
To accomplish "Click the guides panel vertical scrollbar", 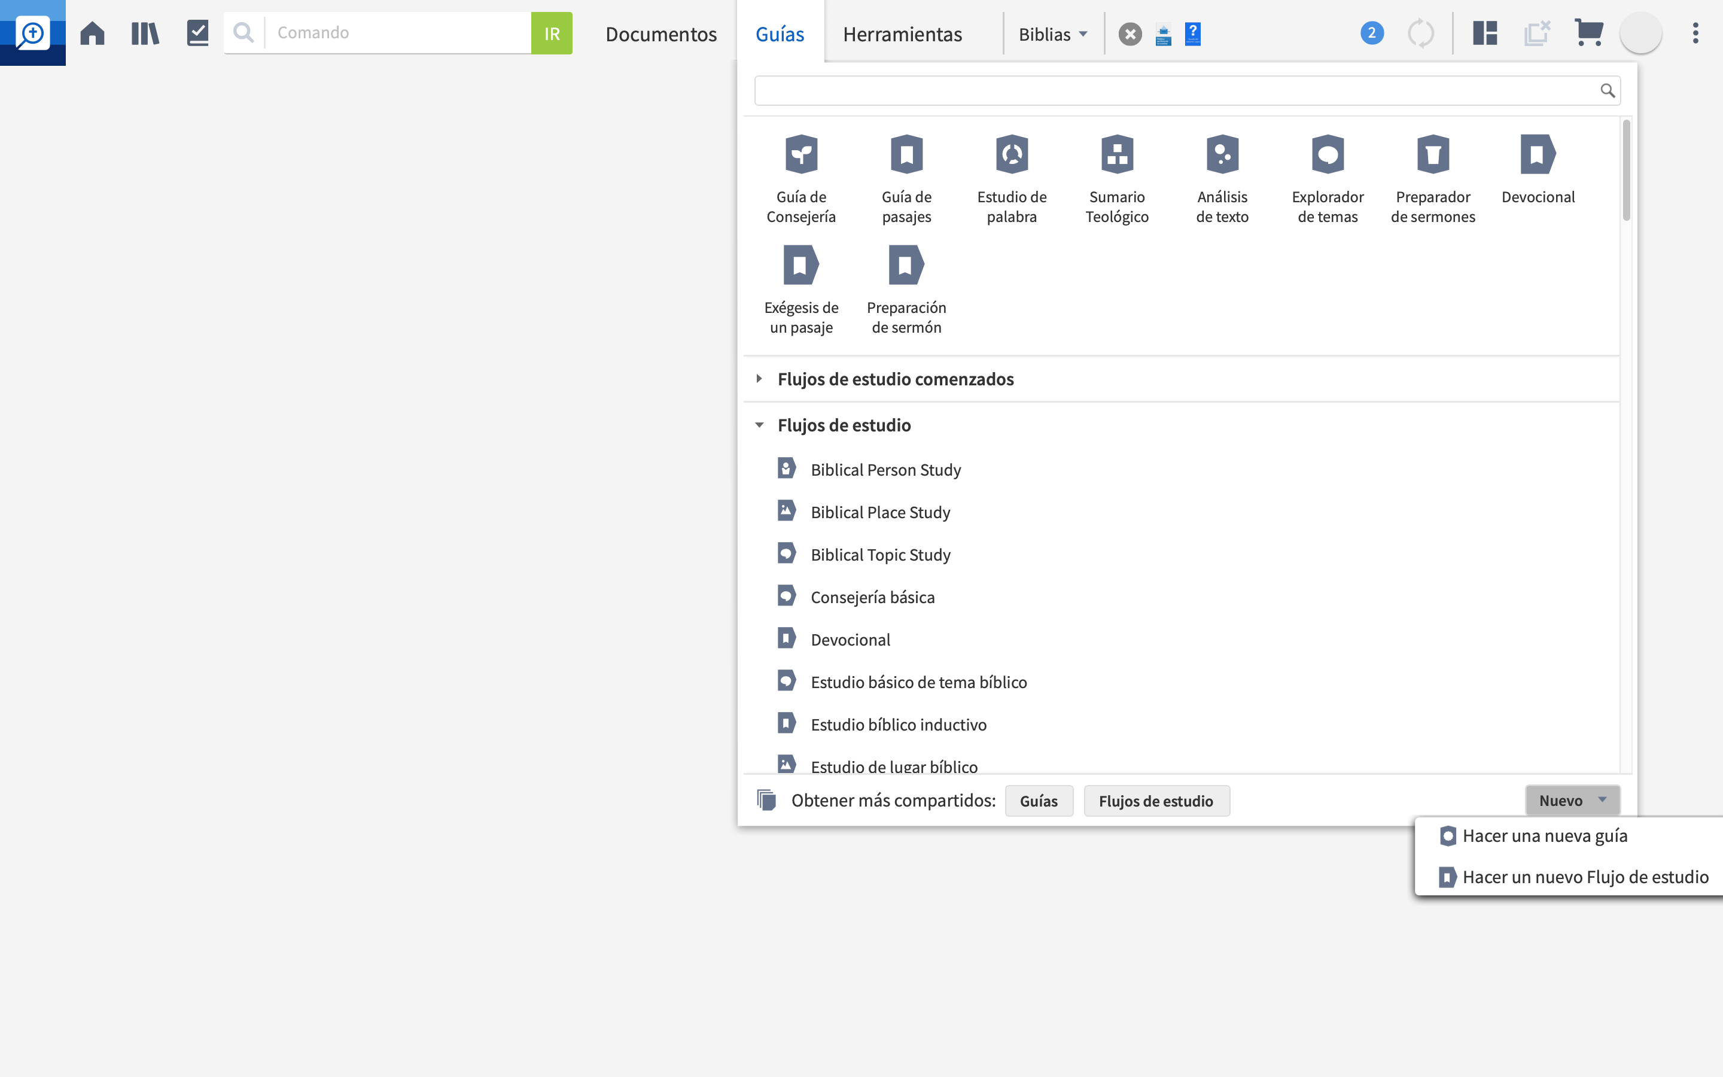I will pyautogui.click(x=1626, y=171).
